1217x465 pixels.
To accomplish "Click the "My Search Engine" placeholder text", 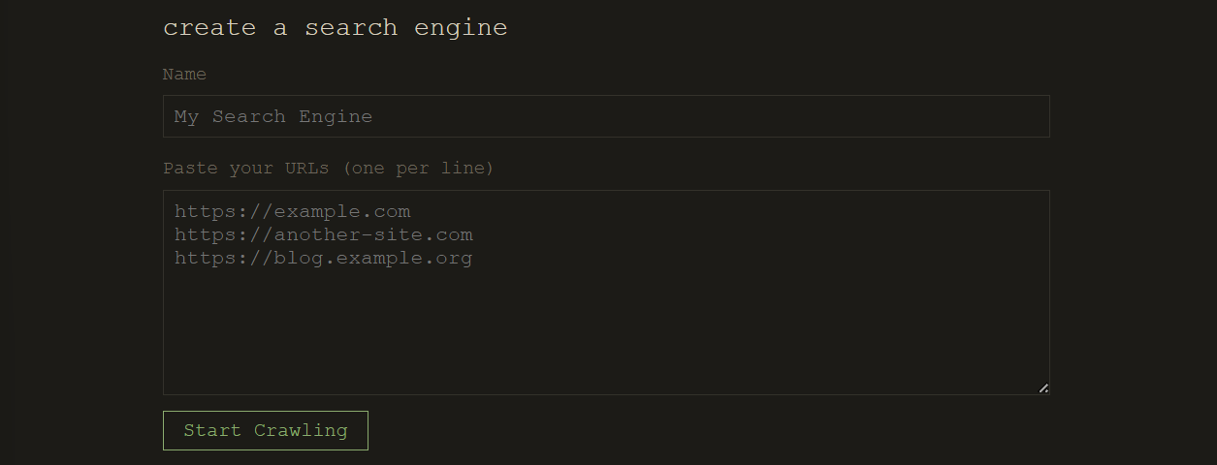I will (272, 116).
